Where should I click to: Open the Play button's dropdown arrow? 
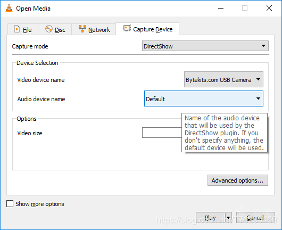pos(228,218)
